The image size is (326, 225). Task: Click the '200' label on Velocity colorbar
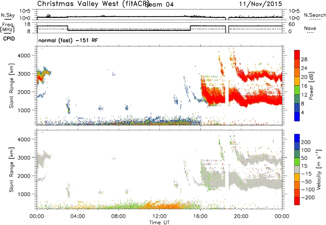(306, 142)
